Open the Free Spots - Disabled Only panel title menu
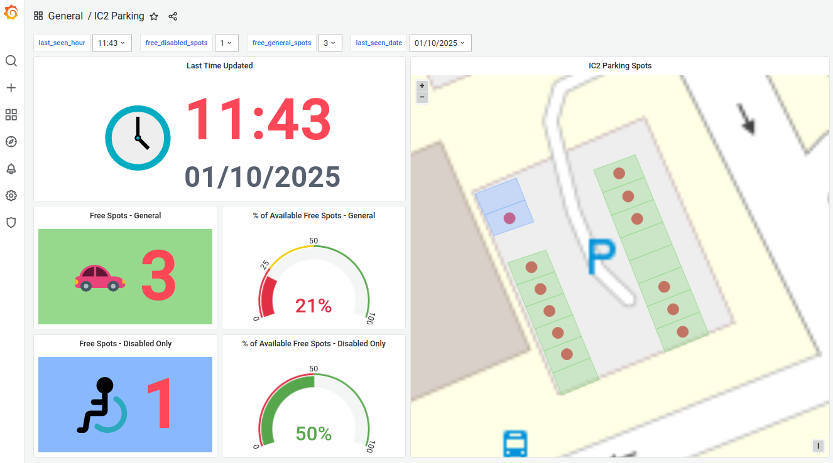The image size is (833, 463). (126, 344)
